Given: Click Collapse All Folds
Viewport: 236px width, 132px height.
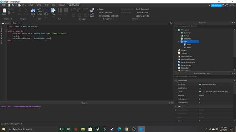Looking at the screenshot, I should [x=142, y=16].
